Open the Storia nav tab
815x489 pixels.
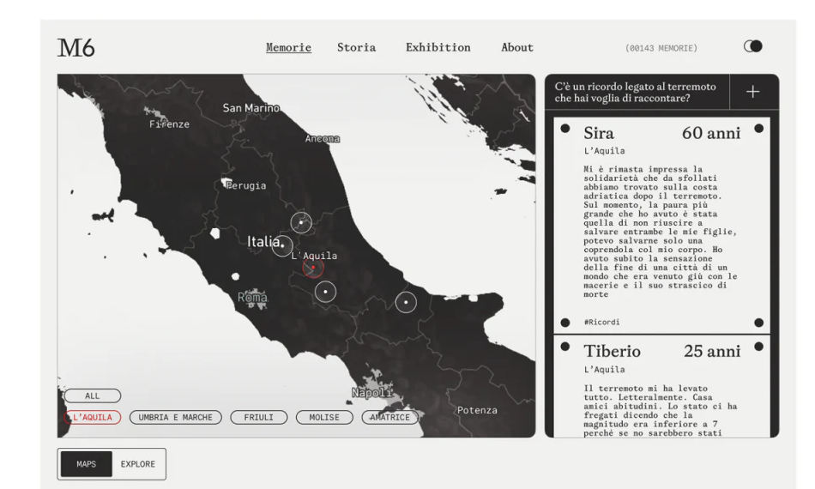(357, 47)
